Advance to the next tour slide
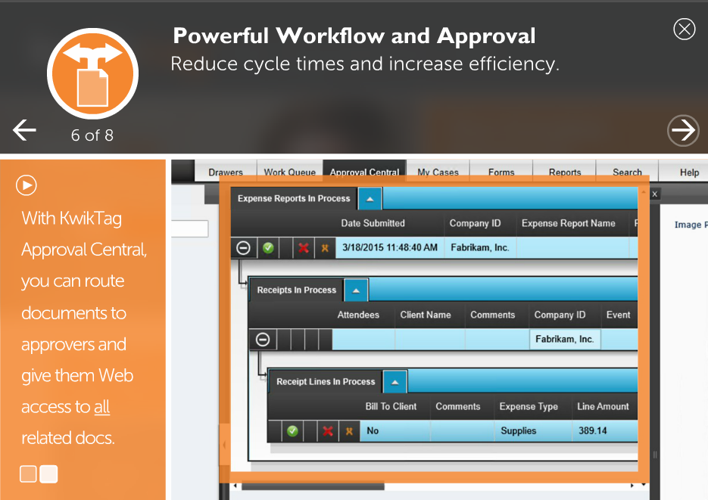 tap(683, 131)
